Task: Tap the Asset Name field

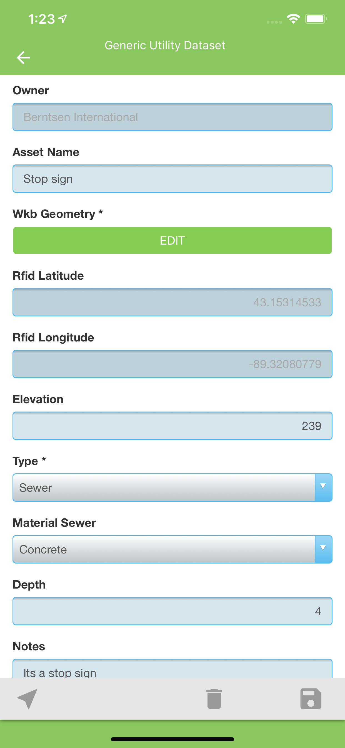Action: (x=172, y=179)
